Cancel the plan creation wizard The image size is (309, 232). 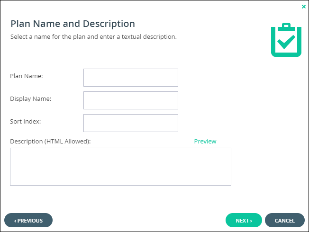click(285, 220)
